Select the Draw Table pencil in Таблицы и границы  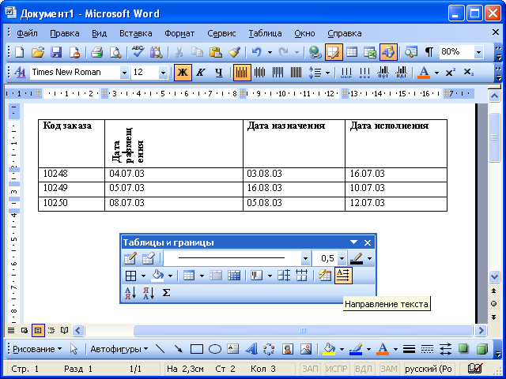(x=130, y=258)
